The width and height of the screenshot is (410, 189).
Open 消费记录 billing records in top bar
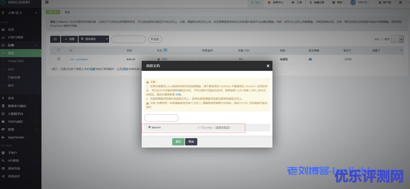[x=317, y=2]
